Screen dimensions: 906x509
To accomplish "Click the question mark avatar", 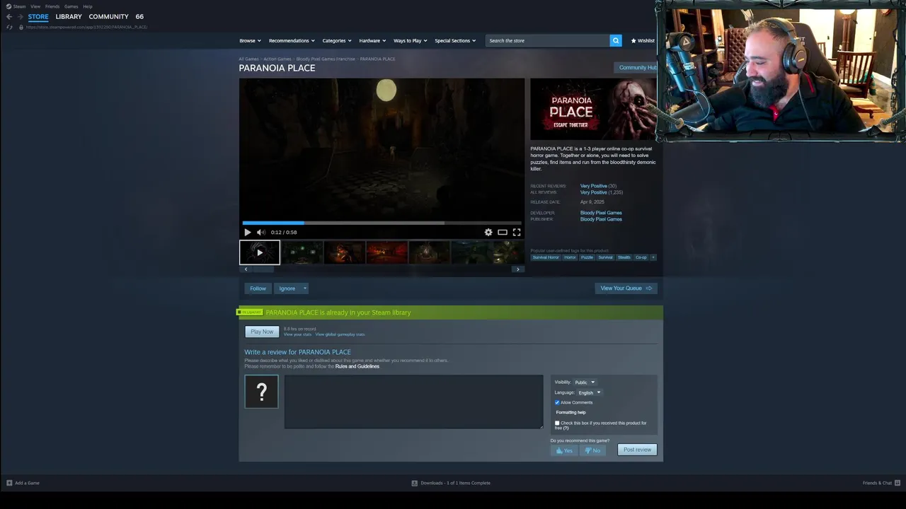I will tap(261, 392).
